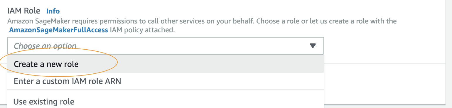Click the Choose an option placeholder text
This screenshot has height=108, width=452.
pyautogui.click(x=45, y=46)
